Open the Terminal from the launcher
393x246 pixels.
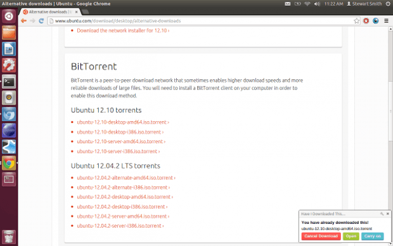tap(9, 82)
